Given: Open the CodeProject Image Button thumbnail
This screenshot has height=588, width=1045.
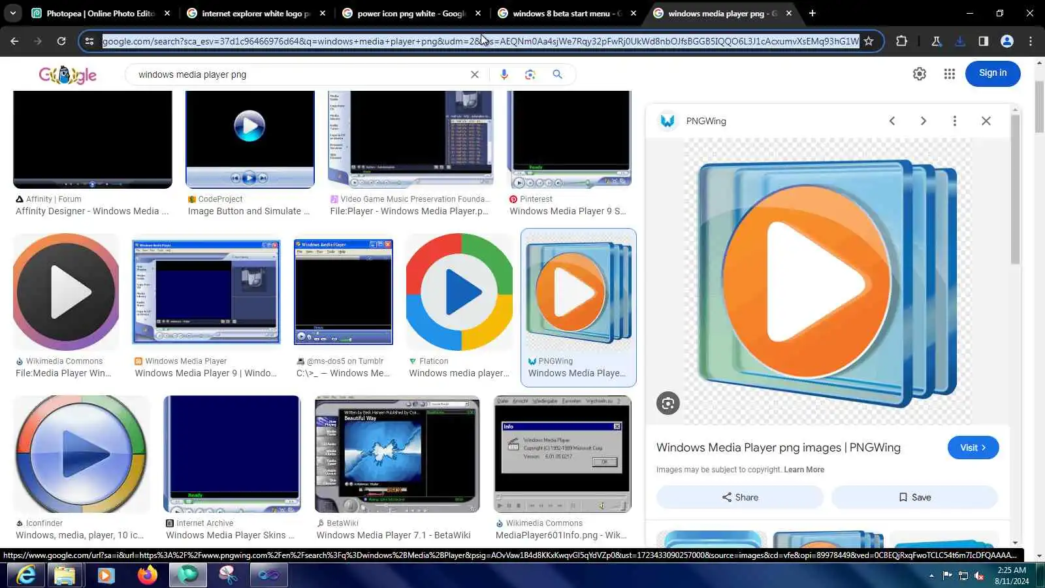Looking at the screenshot, I should tap(250, 139).
